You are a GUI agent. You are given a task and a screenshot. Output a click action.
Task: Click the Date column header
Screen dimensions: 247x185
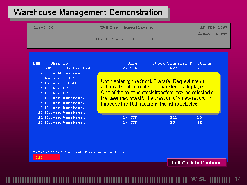coord(132,63)
